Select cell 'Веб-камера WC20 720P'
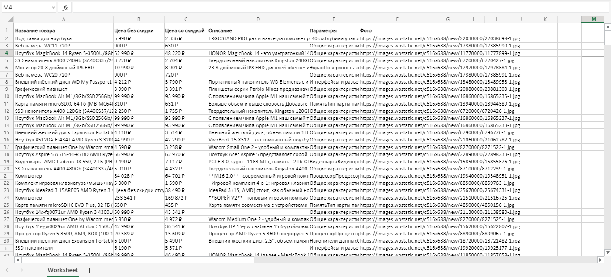The width and height of the screenshot is (611, 277). tap(64, 75)
